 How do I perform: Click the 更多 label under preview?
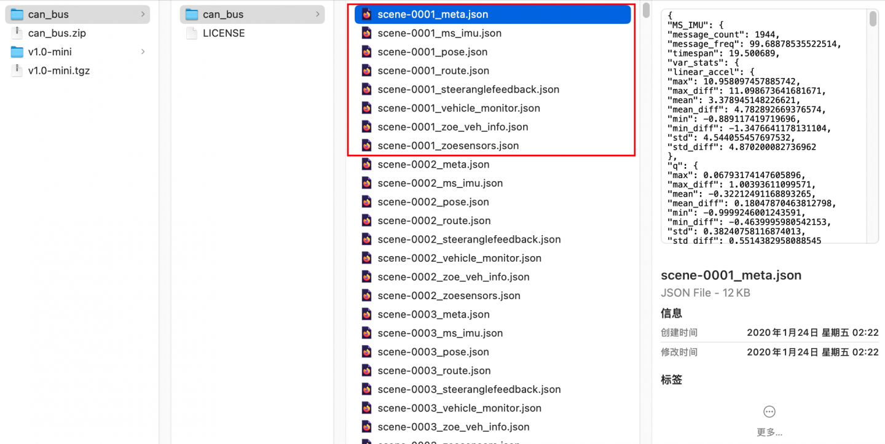[769, 432]
